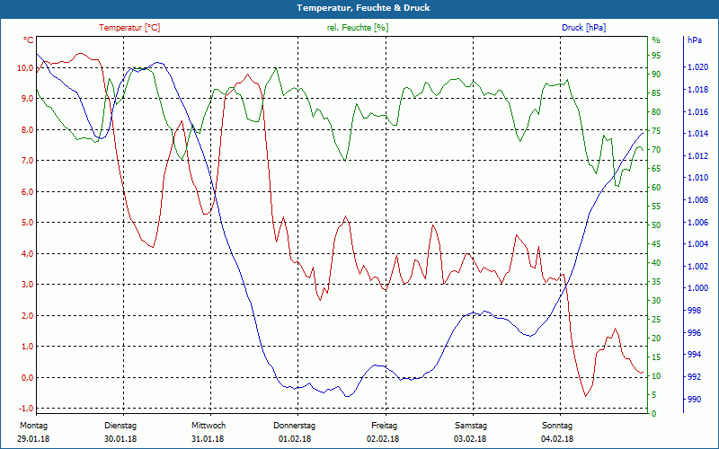Click the chart title "Temperatur, Feuchte & Druck"

[363, 8]
